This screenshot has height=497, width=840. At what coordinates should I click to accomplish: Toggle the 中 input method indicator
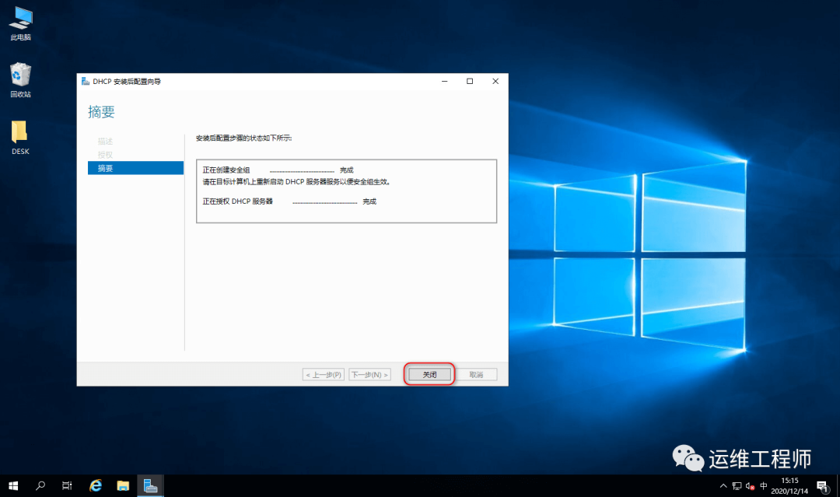[764, 486]
